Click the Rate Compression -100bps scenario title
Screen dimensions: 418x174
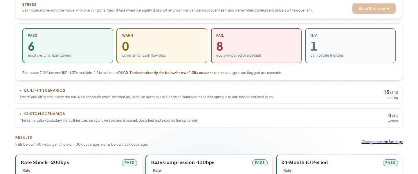(183, 162)
